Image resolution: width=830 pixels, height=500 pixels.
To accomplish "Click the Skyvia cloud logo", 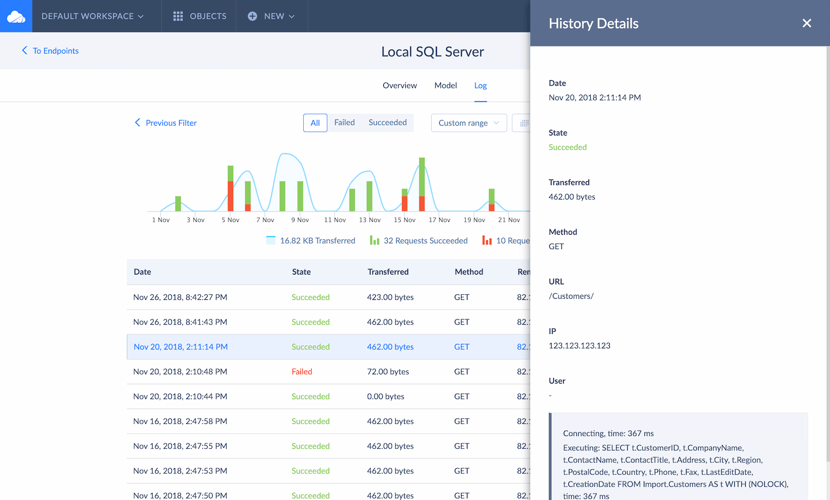I will click(16, 16).
